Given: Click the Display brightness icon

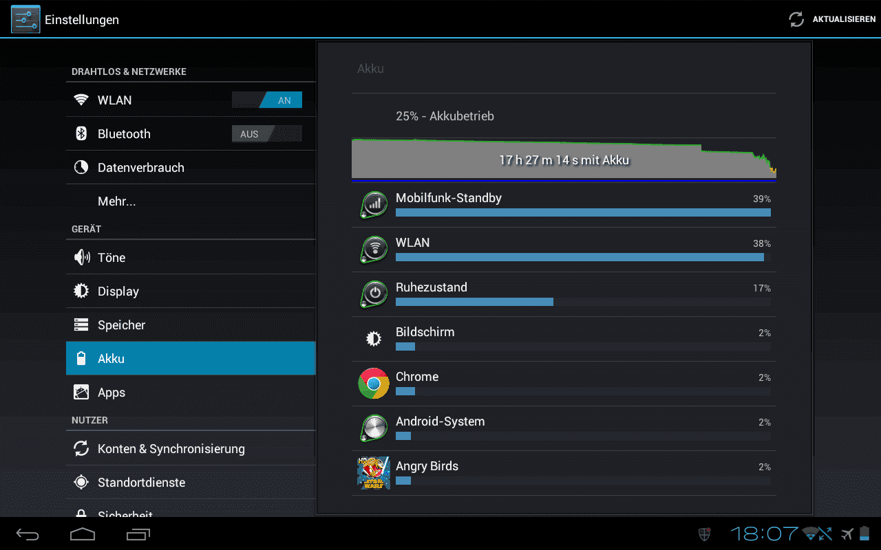Looking at the screenshot, I should point(81,291).
